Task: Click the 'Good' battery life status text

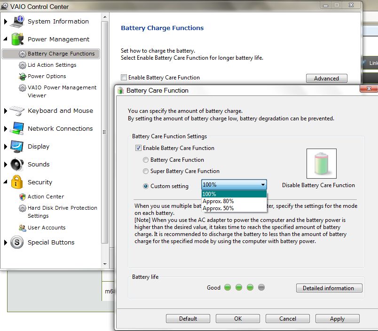Action: [x=213, y=288]
